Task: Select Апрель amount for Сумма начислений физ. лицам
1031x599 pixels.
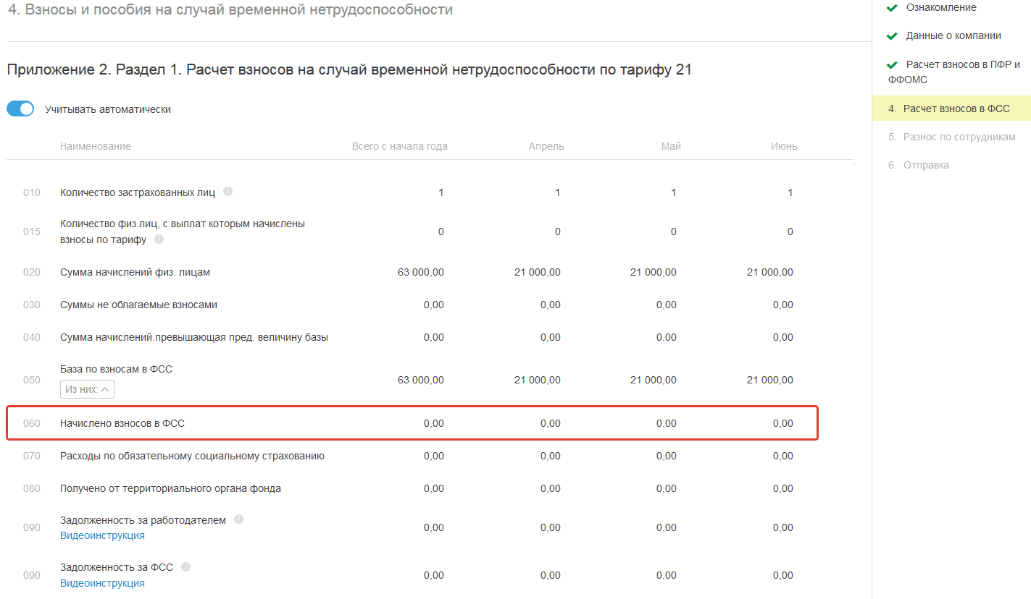Action: tap(538, 273)
